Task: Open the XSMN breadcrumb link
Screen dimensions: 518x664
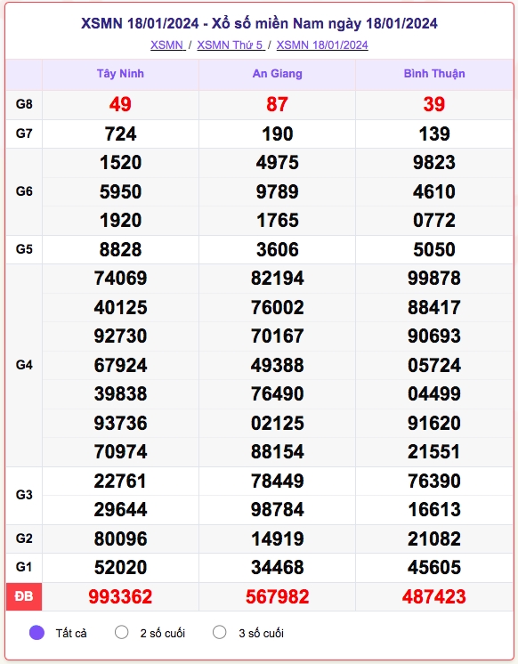Action: point(167,45)
